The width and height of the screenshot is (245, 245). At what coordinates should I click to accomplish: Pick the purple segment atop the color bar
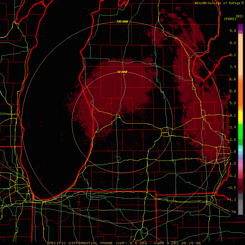point(240,27)
